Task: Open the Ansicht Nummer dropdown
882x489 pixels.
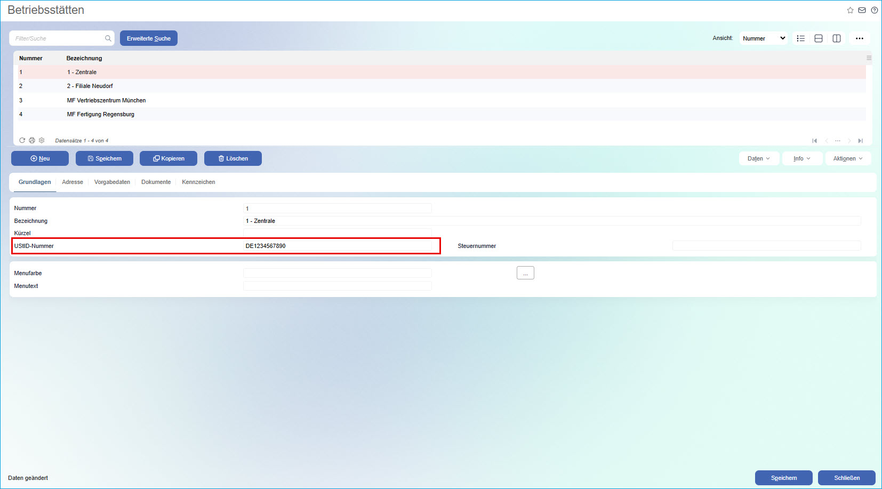Action: pos(764,38)
